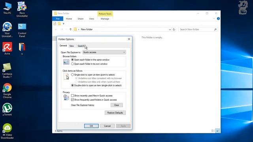This screenshot has height=142, width=253.
Task: Click Cancel in Folder Options
Action: [107, 126]
